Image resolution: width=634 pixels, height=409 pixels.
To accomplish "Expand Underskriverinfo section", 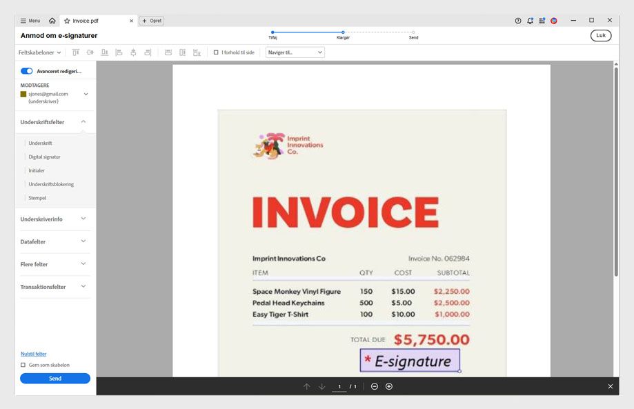I will click(x=83, y=219).
